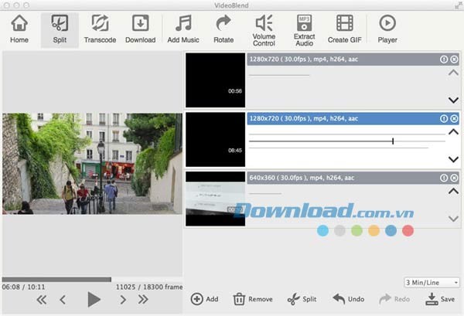Jump forward with the double right arrow
464x316 pixels.
point(143,300)
